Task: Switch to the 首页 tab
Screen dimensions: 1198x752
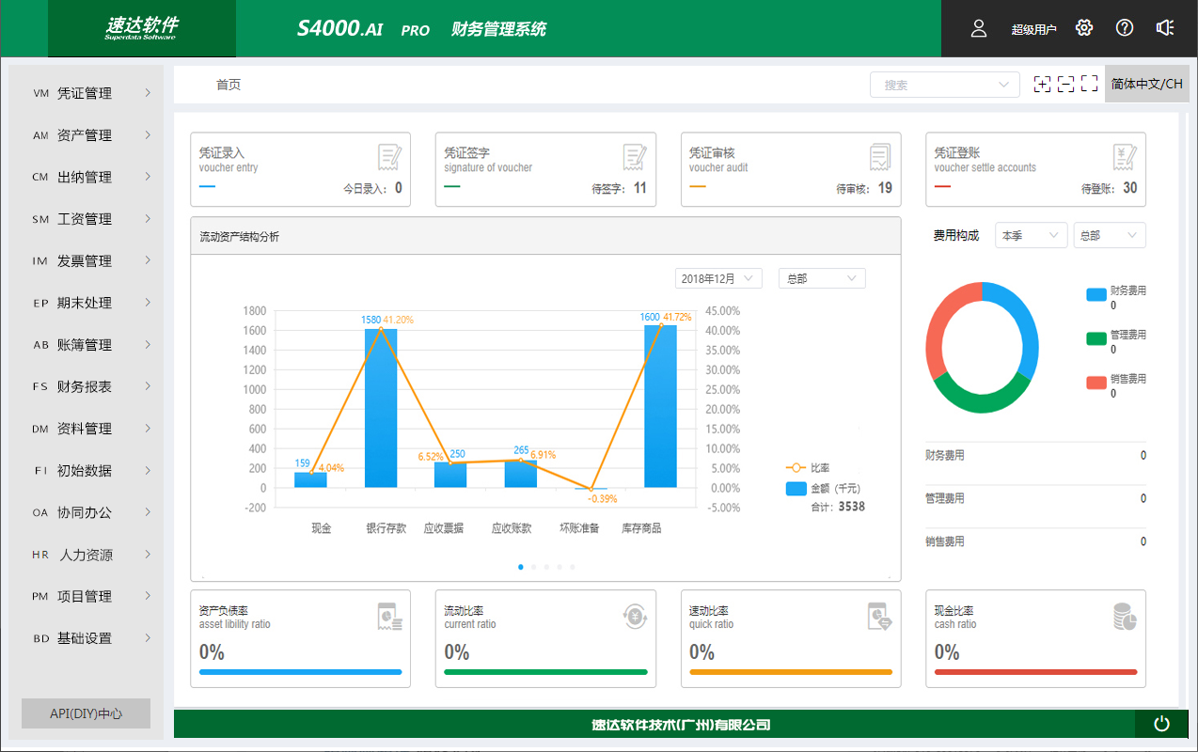Action: point(229,85)
